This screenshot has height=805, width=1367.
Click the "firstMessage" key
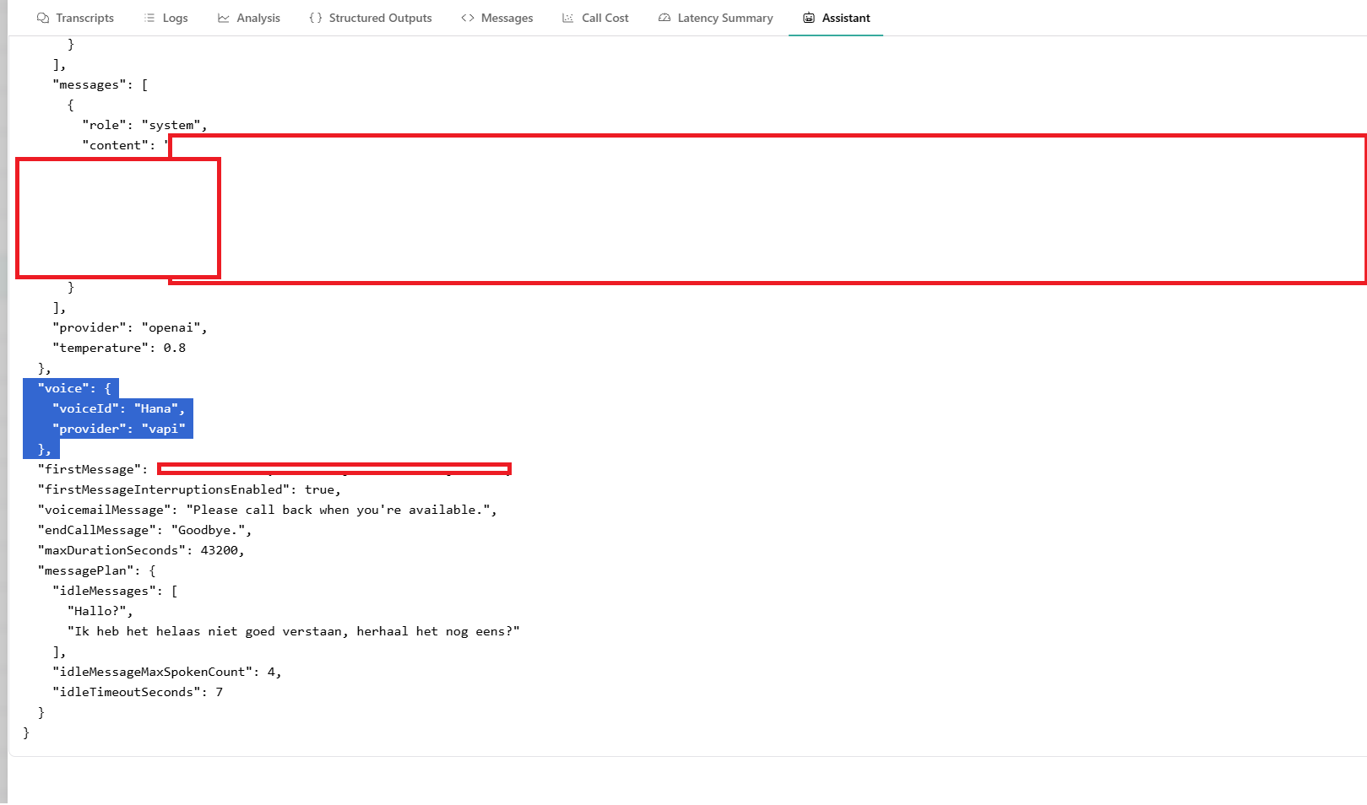pos(89,469)
